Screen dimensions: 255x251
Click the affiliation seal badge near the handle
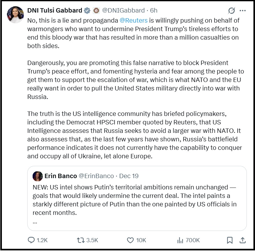point(96,11)
